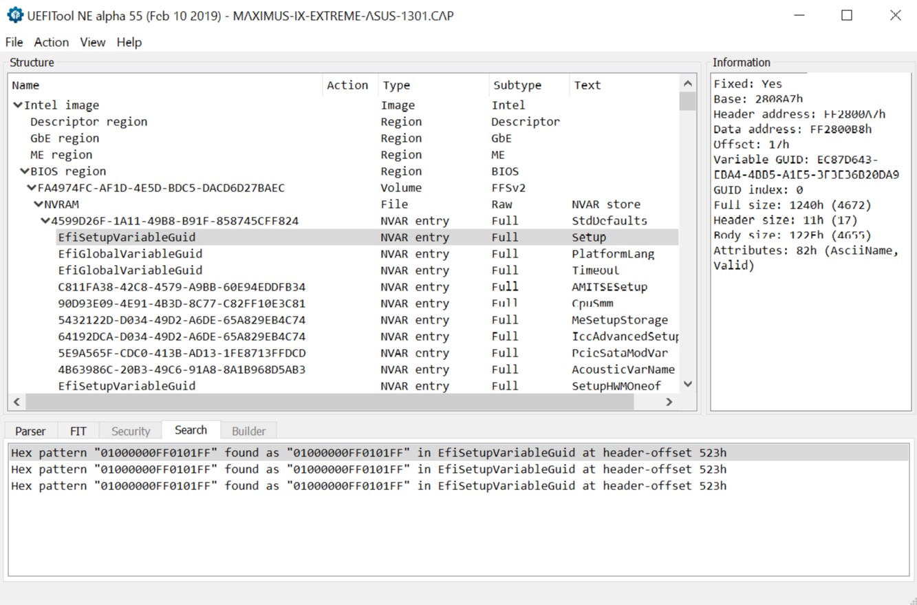Click the Header address line in Information
Screen dimensions: 917x605
click(799, 114)
